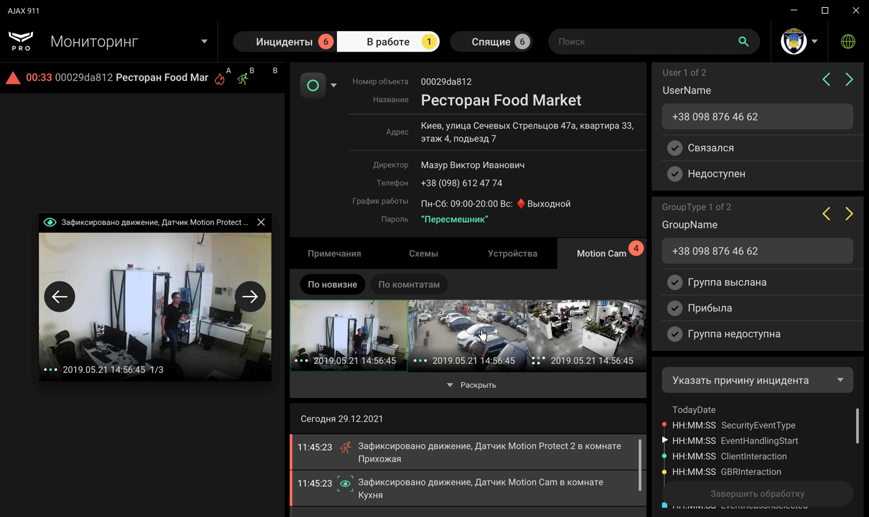Click the eye icon in photo popup header

(50, 222)
